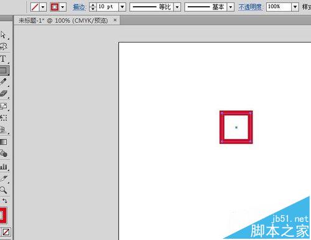
Task: Open the 基本 brush definition dropdown
Action: 231,7
